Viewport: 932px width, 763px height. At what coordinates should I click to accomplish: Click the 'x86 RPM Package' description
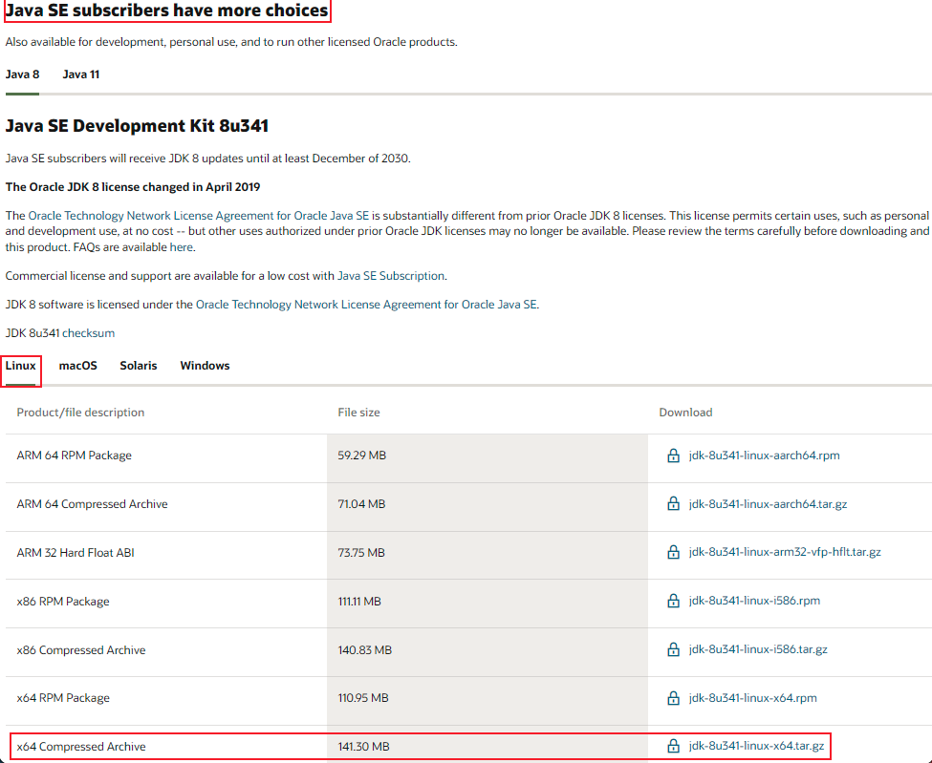point(63,602)
